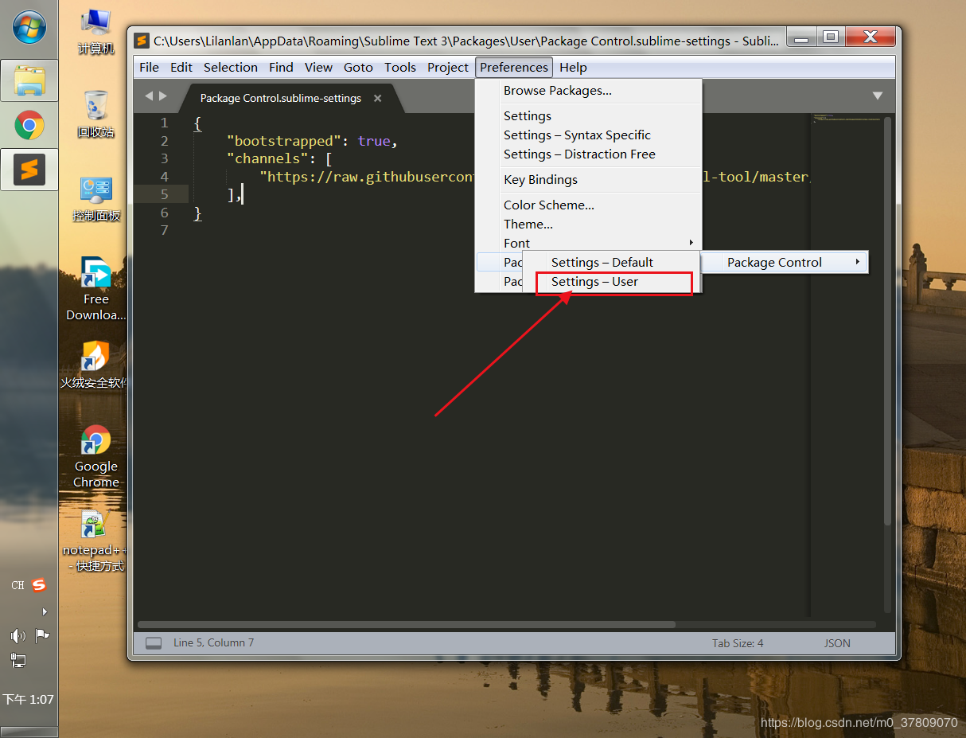Image resolution: width=966 pixels, height=738 pixels.
Task: Expand the Package Control submenu
Action: click(x=785, y=263)
